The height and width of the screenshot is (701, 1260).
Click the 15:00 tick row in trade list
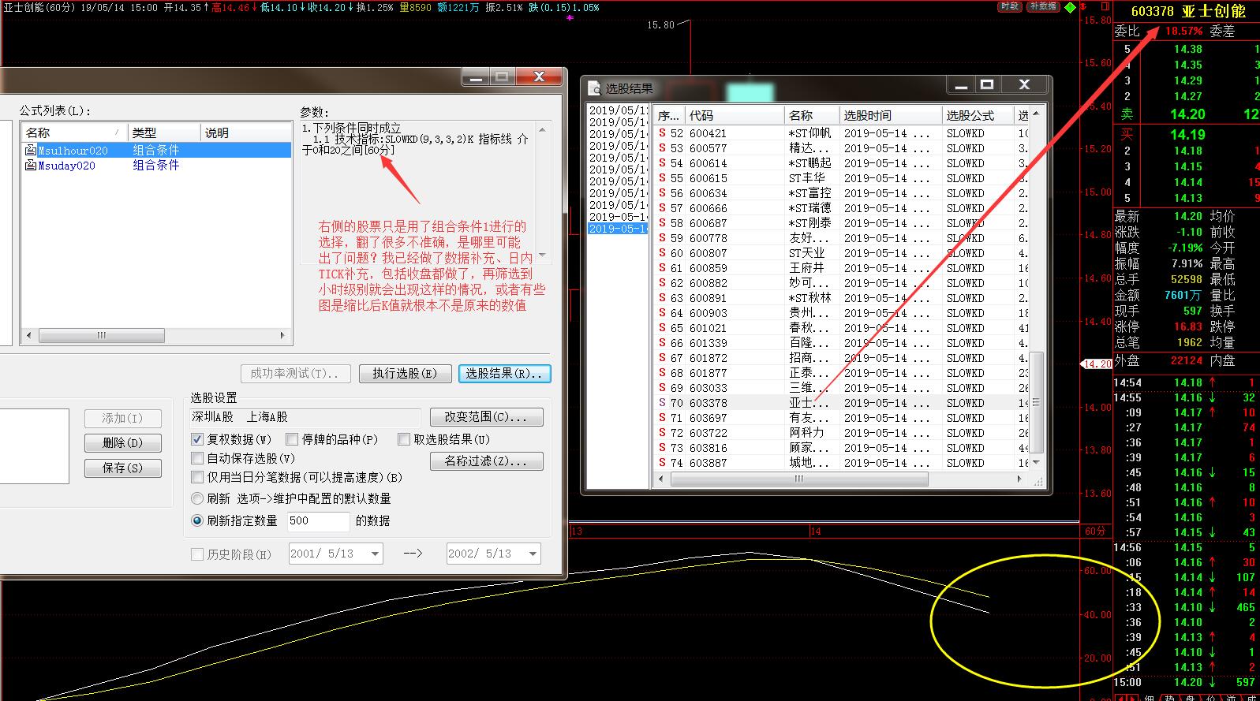[x=1186, y=682]
